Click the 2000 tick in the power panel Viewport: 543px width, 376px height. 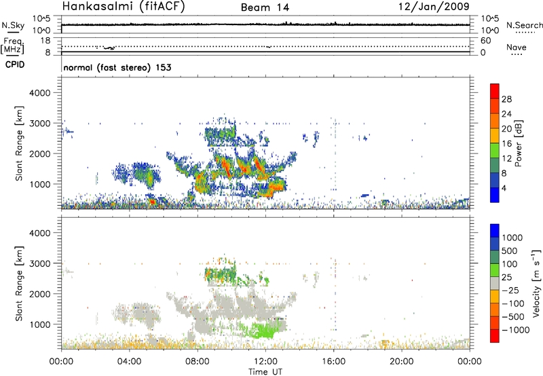[40, 153]
